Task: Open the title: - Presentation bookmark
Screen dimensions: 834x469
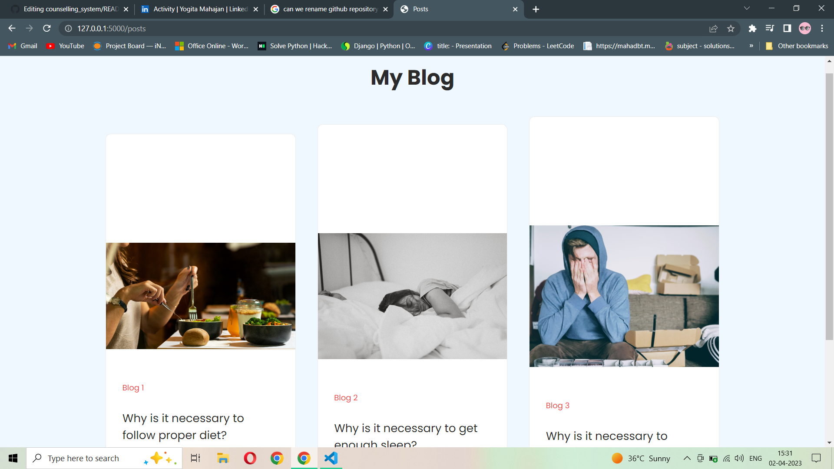Action: [458, 46]
